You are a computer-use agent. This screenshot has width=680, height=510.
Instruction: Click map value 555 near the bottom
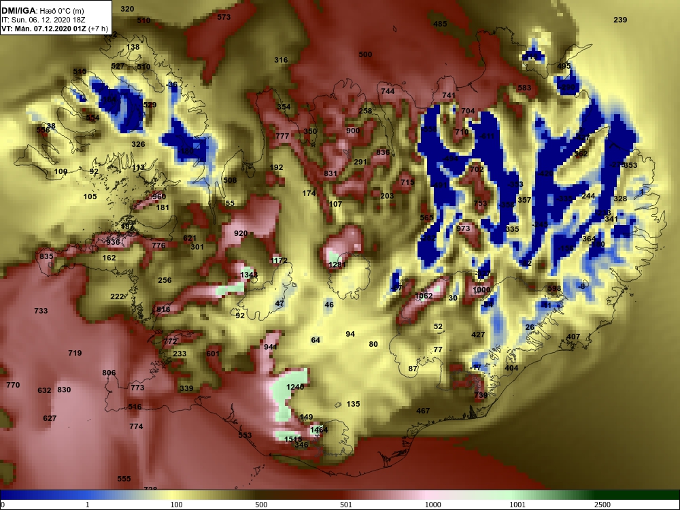[x=124, y=479]
